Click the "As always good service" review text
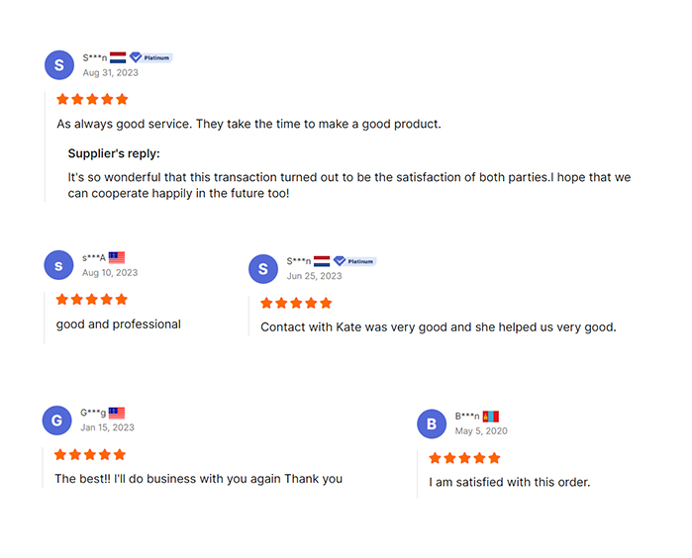 [248, 124]
